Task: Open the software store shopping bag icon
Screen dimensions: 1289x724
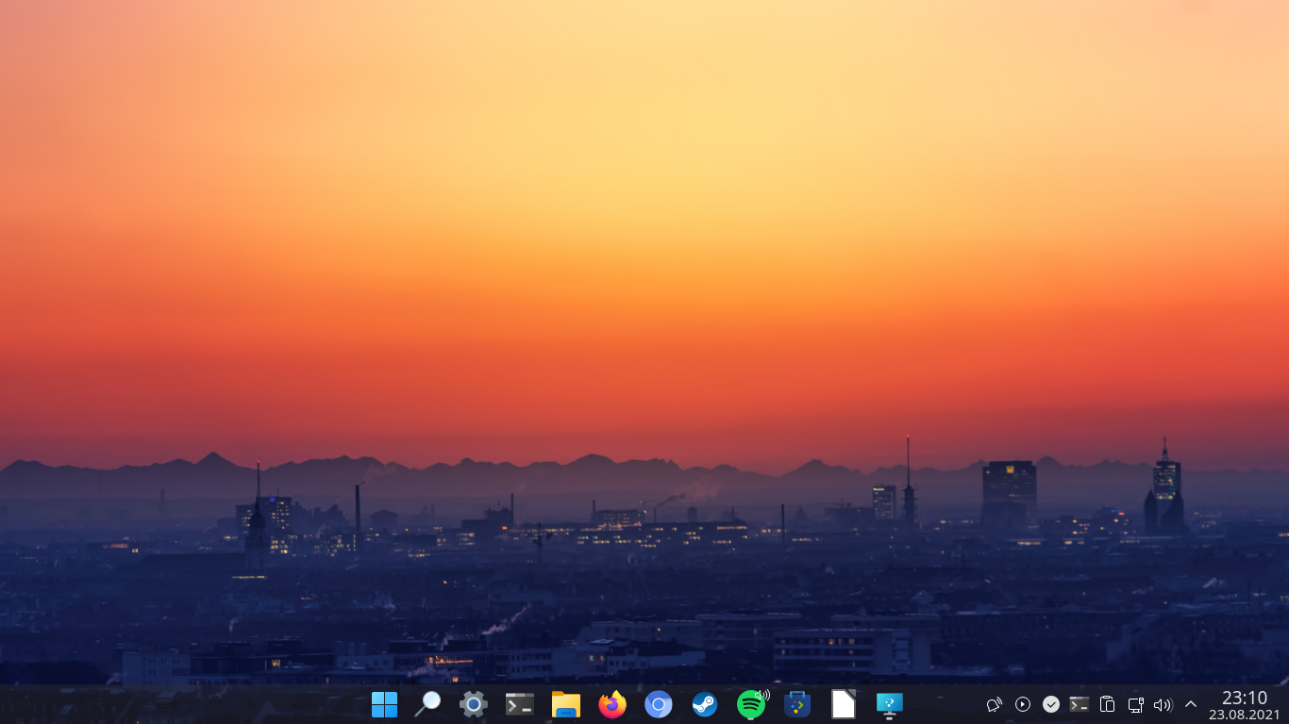Action: pos(797,704)
